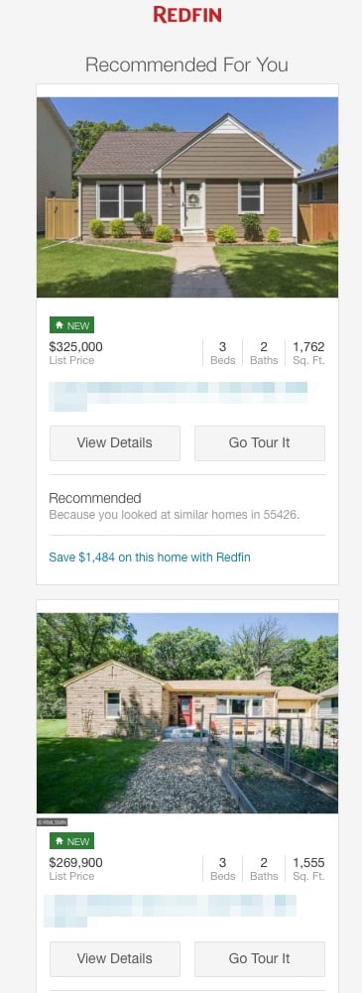362x993 pixels.
Task: Click the Recommended For You heading
Action: [x=186, y=64]
